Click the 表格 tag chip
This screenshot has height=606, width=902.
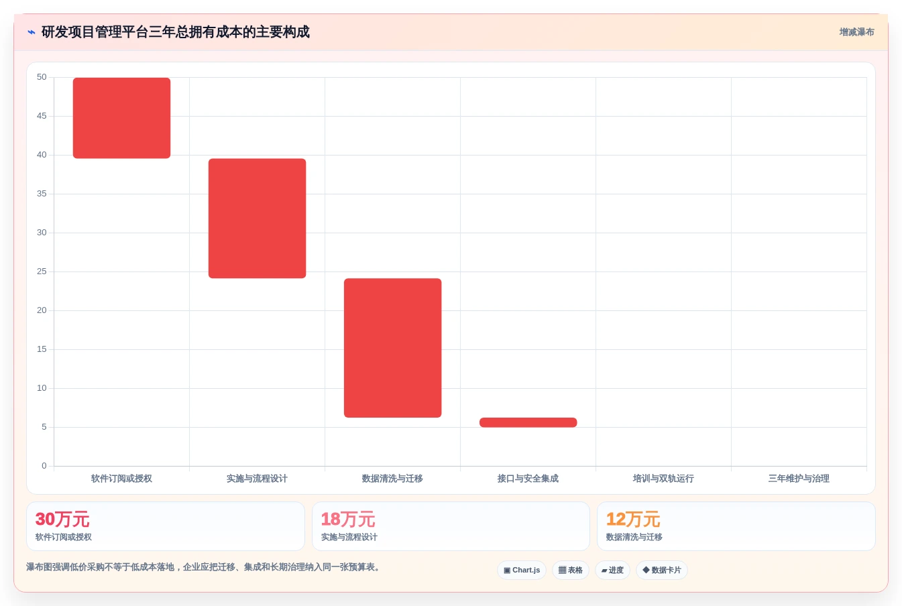point(571,570)
